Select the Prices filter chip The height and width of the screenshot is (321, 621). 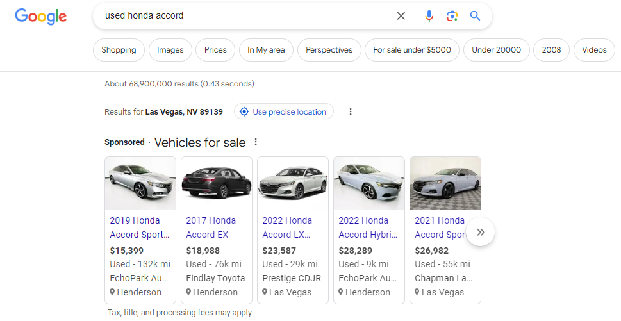pos(215,50)
